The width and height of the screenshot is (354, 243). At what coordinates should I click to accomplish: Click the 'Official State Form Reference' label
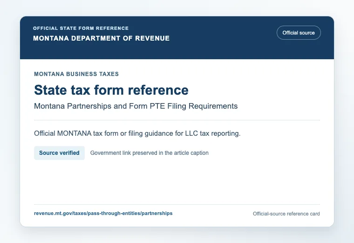click(81, 28)
